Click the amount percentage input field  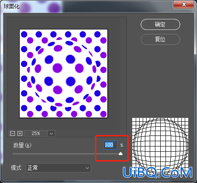[110, 145]
